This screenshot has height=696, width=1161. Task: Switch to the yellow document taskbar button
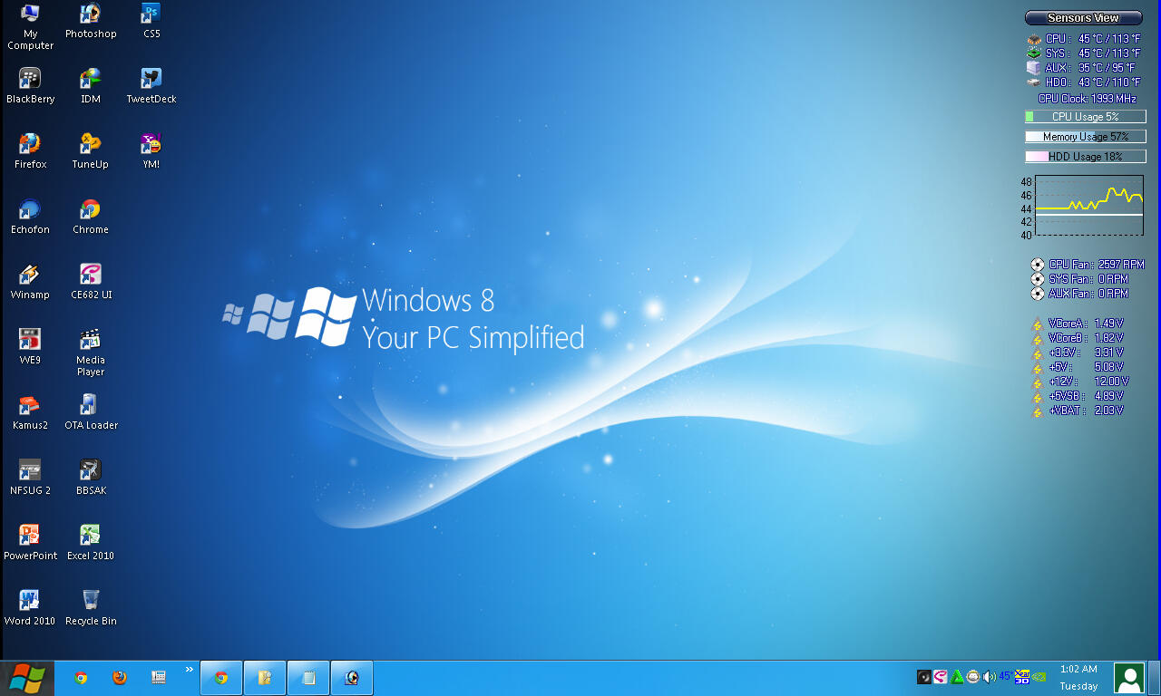point(265,678)
